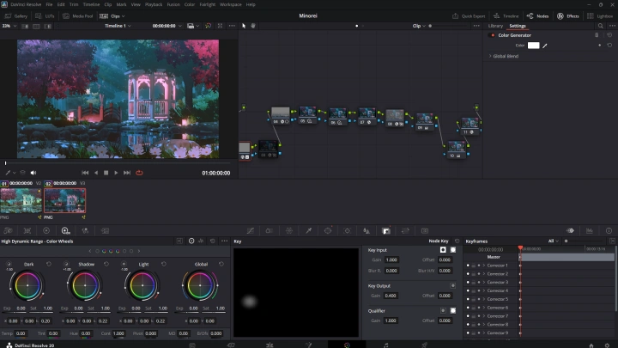Open the Media Pool panel
The width and height of the screenshot is (618, 348).
[78, 16]
